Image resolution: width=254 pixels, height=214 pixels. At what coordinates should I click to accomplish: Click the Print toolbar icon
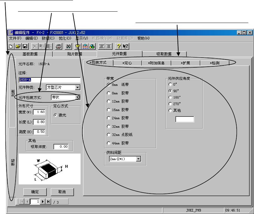tap(58, 46)
